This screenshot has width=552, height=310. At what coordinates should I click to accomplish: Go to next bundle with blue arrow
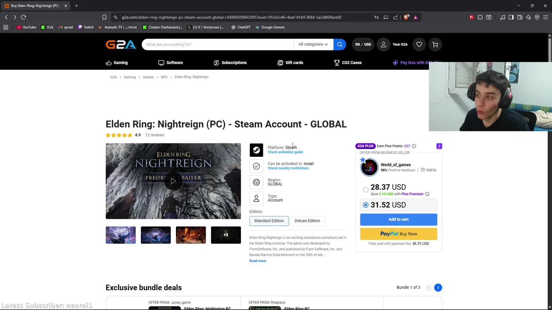(438, 287)
